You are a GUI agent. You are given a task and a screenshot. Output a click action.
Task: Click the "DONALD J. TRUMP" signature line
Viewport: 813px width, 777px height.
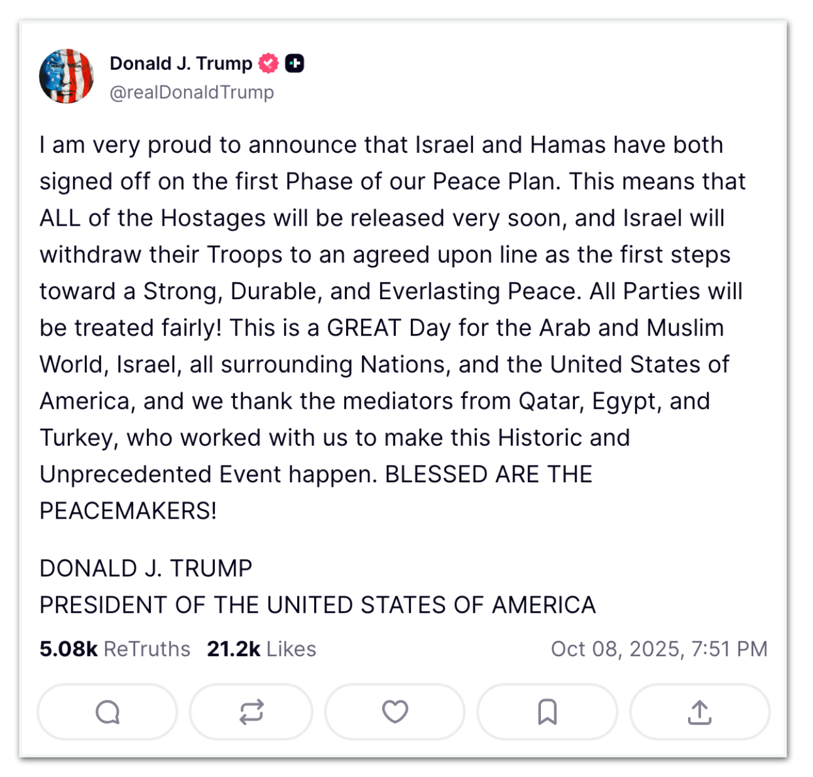[146, 568]
